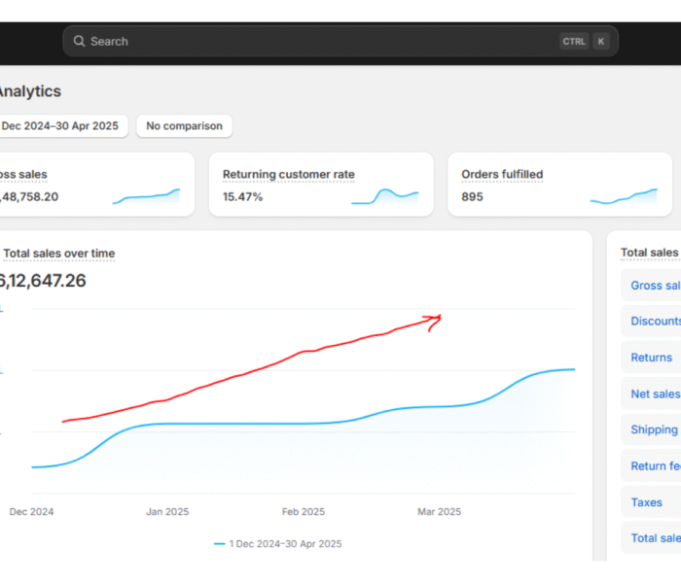Screen dimensions: 681x583
Task: Click the Orders fulfilled sparkline chart
Action: [624, 196]
